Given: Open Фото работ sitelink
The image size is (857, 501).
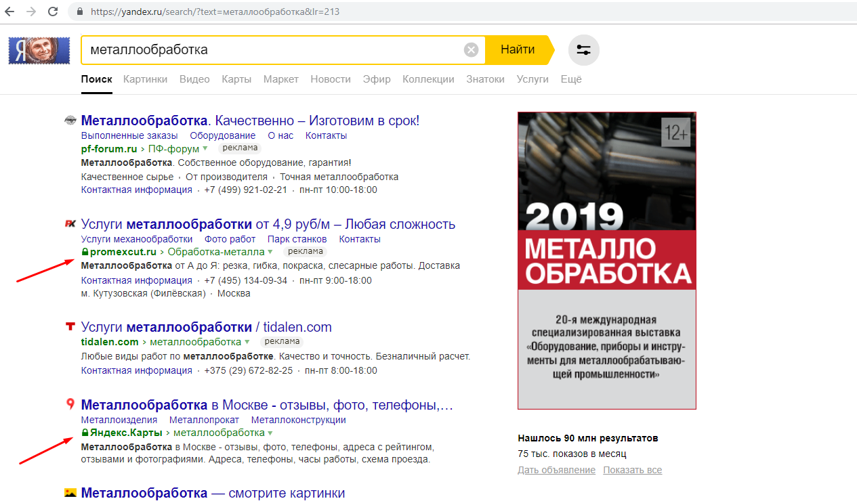Looking at the screenshot, I should click(230, 239).
